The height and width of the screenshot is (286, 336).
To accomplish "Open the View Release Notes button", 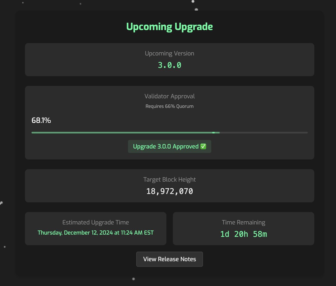I will point(169,259).
